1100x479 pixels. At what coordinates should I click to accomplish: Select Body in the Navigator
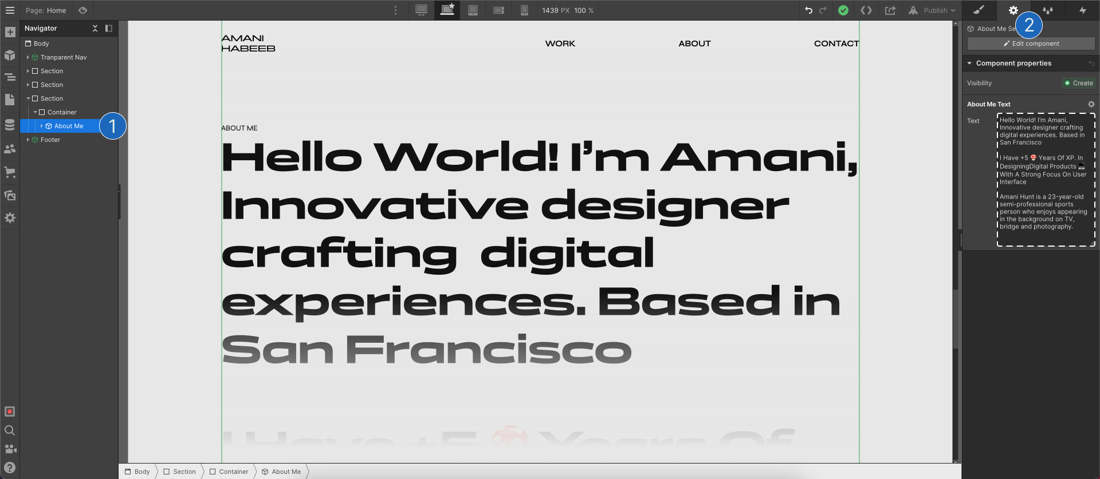coord(69,43)
